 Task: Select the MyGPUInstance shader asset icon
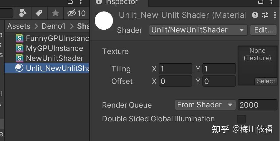20,48
